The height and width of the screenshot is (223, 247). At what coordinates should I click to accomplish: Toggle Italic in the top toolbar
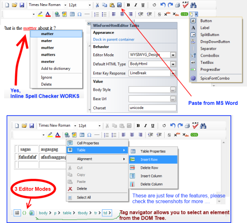point(135,5)
